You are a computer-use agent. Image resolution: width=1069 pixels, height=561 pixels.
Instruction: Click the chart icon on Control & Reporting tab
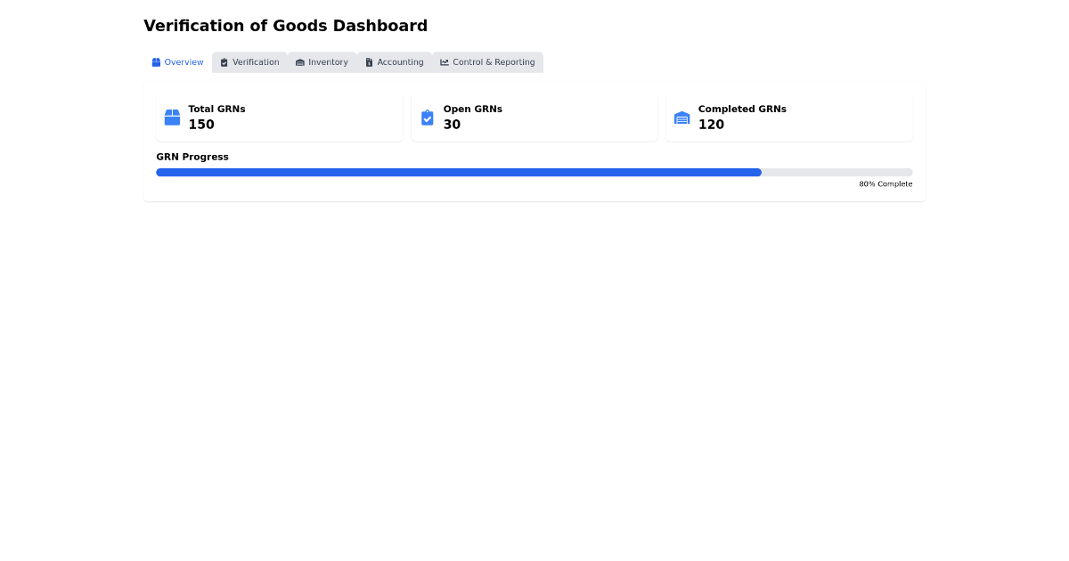[x=445, y=62]
